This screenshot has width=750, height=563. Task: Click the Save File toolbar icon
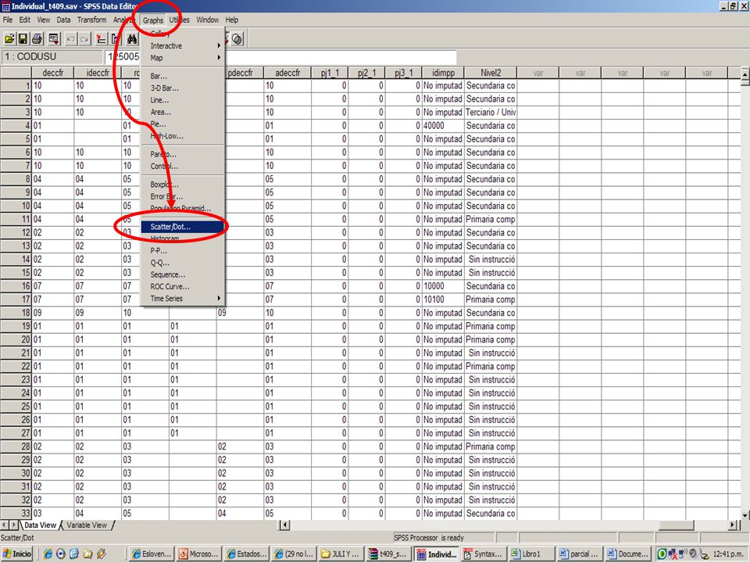click(23, 39)
